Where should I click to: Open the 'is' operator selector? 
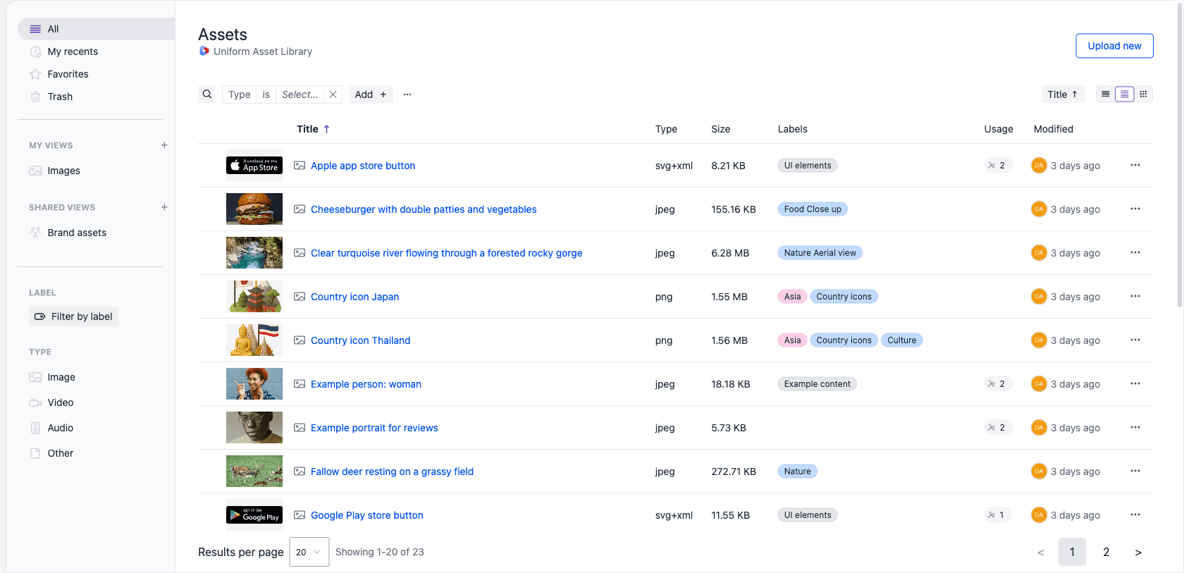pos(266,94)
